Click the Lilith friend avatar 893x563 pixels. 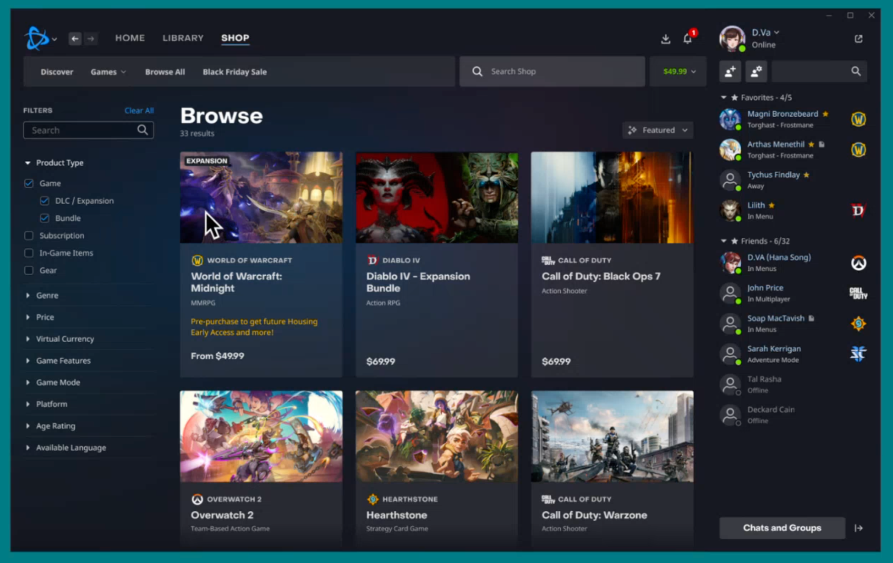click(730, 210)
